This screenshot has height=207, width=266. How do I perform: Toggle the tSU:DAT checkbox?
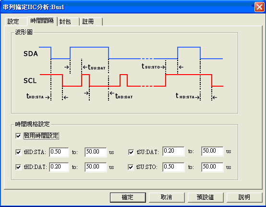point(131,152)
